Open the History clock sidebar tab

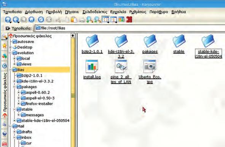click(5, 66)
